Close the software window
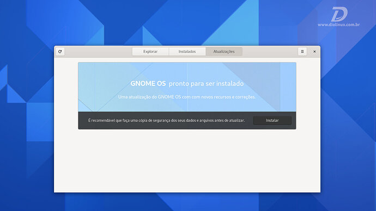The height and width of the screenshot is (211, 376). 314,52
